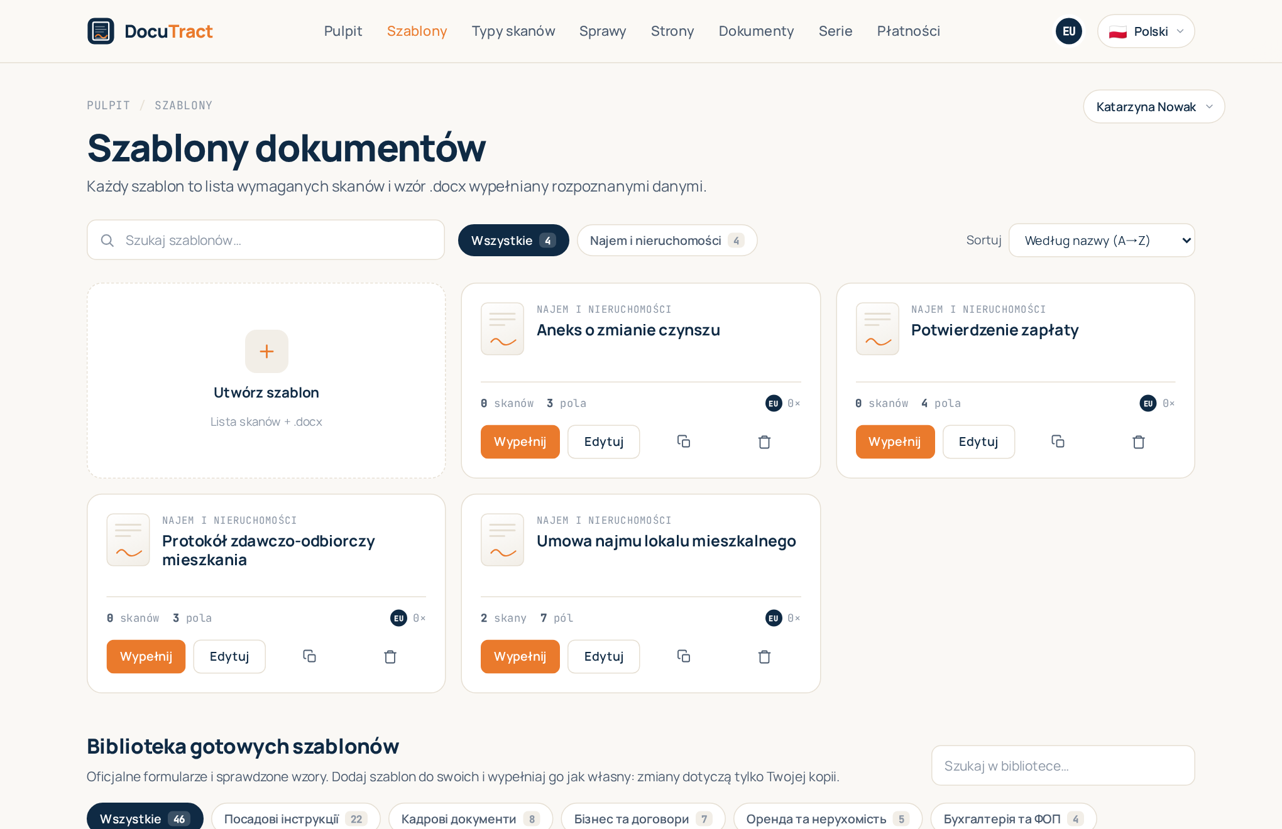Open the Typy skanów menu item
Viewport: 1282px width, 829px height.
(513, 31)
